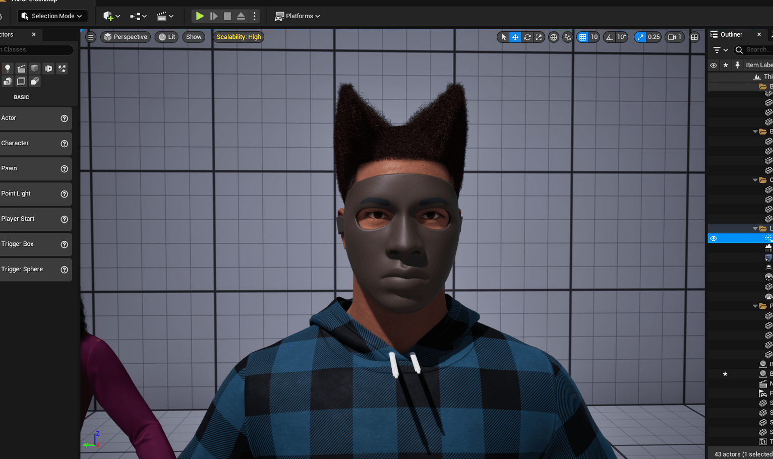Viewport: 773px width, 459px height.
Task: Open help for Character
Action: coord(64,144)
